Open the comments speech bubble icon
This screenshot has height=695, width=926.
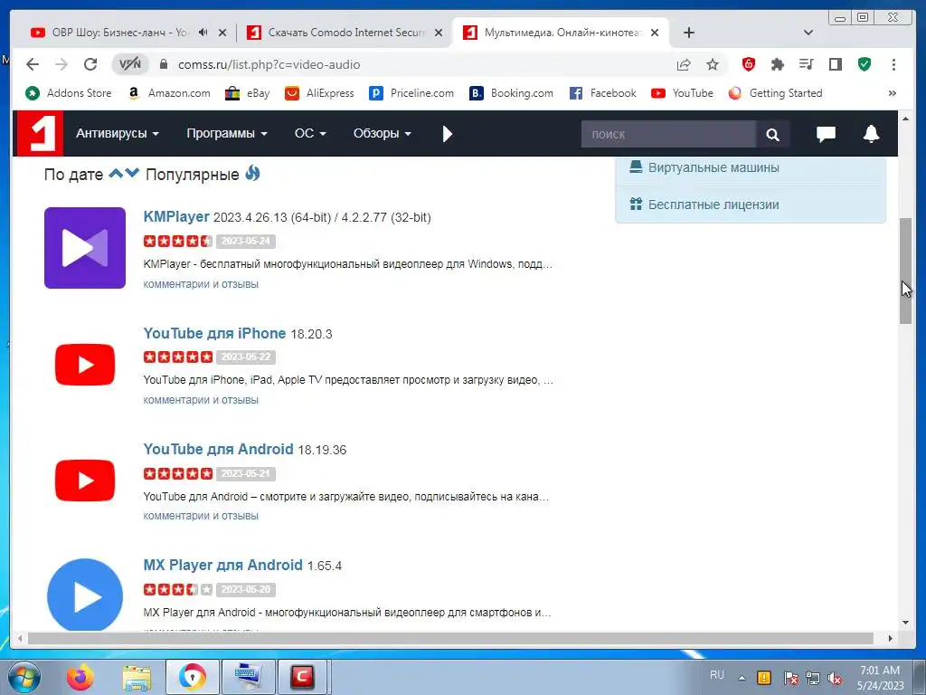pyautogui.click(x=826, y=134)
